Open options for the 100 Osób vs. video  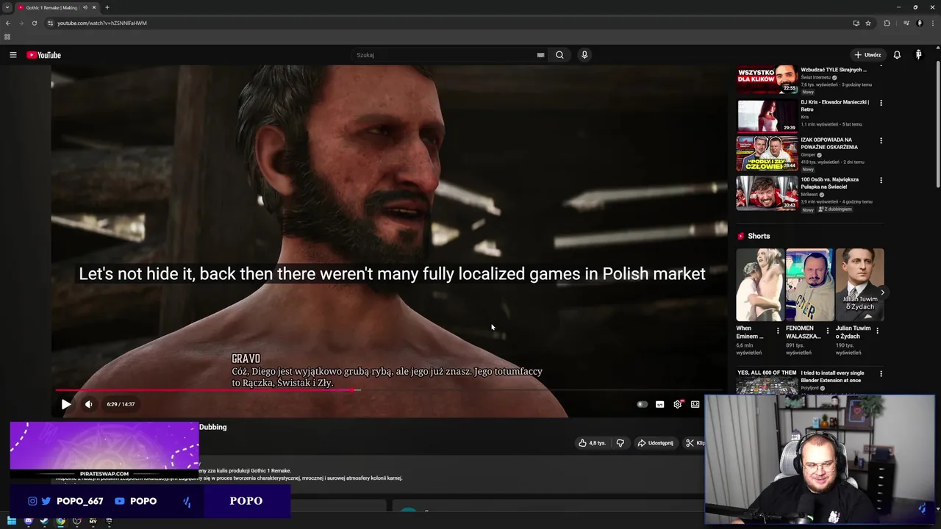[881, 180]
